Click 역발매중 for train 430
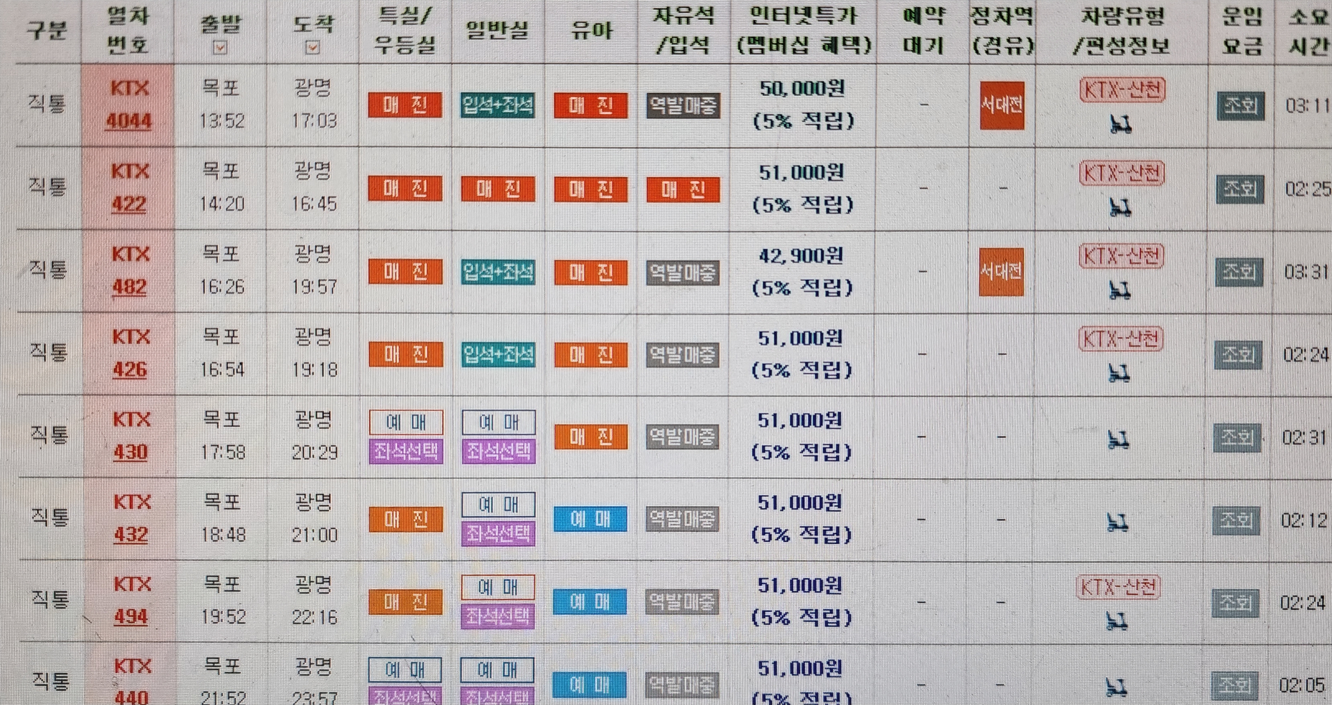The width and height of the screenshot is (1332, 705). coord(682,437)
